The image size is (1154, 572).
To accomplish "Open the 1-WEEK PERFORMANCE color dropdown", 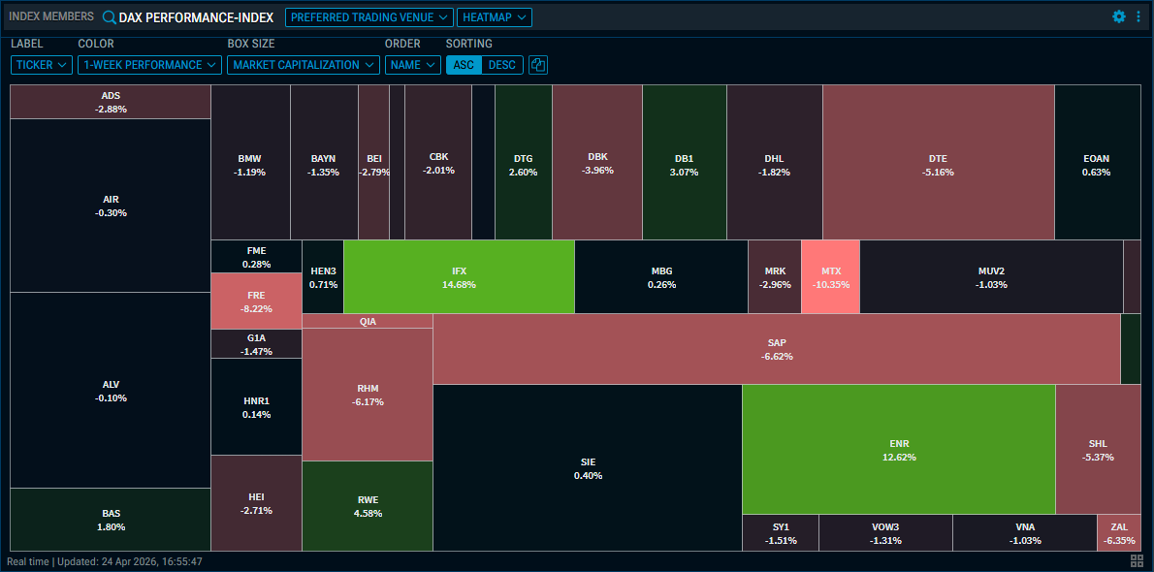I will click(148, 65).
